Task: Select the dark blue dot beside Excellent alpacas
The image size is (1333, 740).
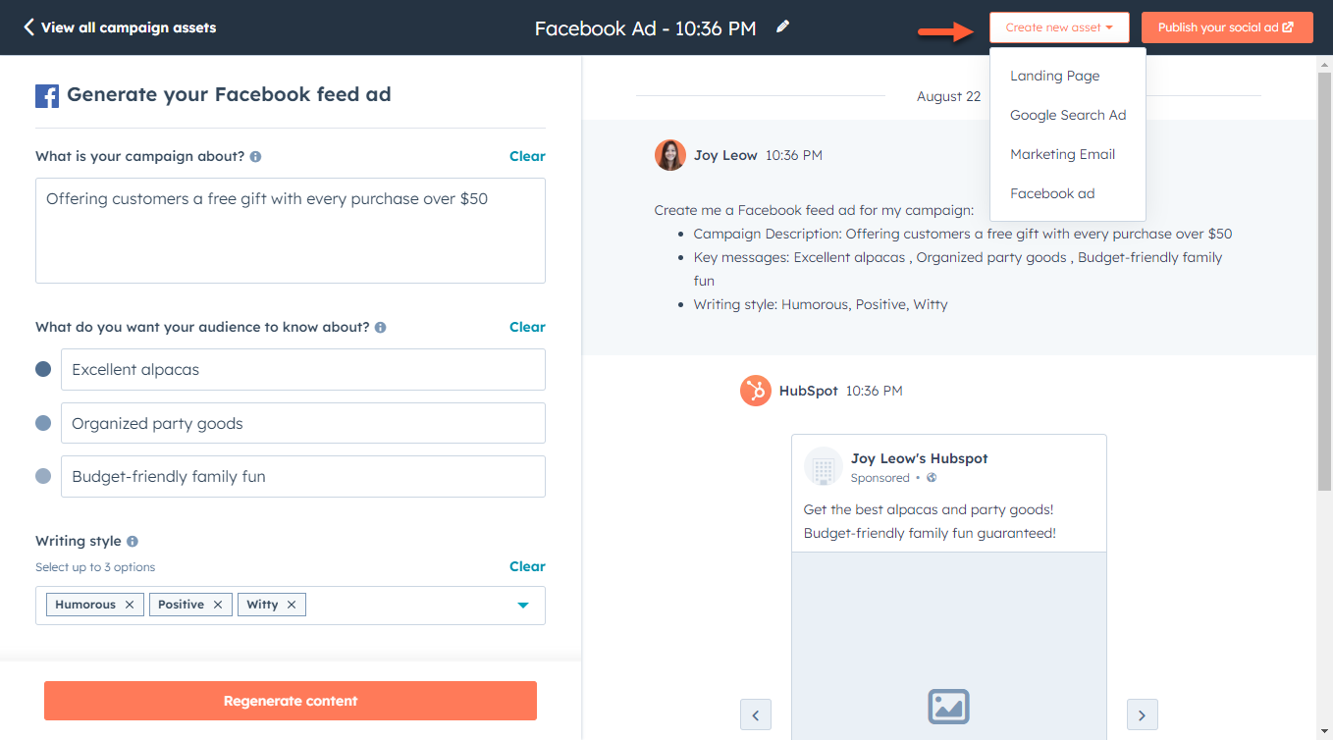Action: coord(43,370)
